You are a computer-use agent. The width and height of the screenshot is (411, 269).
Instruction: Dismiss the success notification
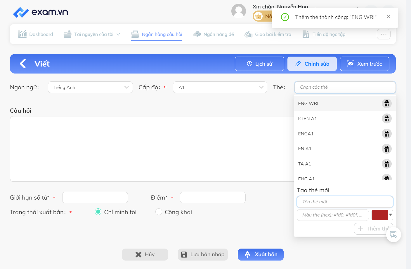pyautogui.click(x=388, y=17)
